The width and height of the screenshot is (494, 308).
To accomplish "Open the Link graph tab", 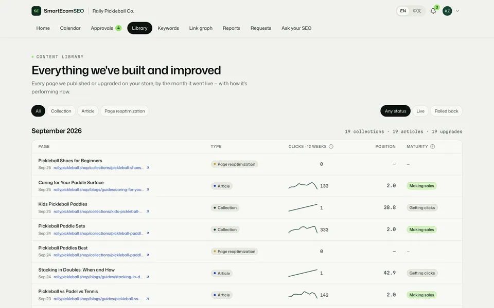I will pyautogui.click(x=201, y=28).
